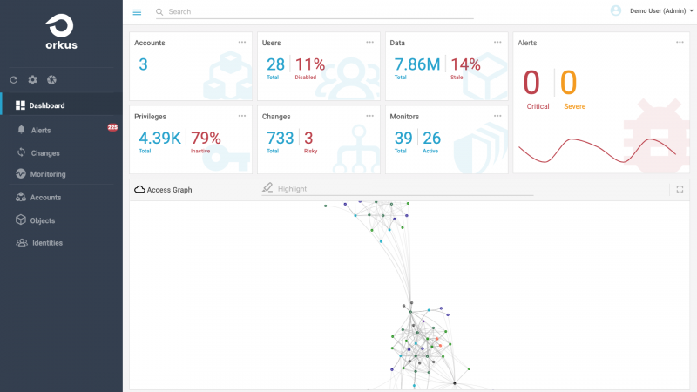The image size is (697, 392).
Task: Click the 225 alerts badge
Action: pyautogui.click(x=112, y=127)
